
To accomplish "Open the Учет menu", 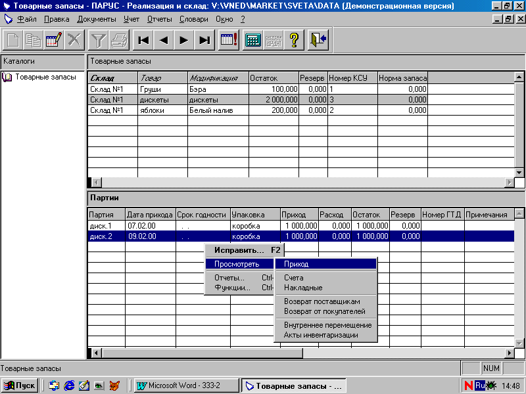I will coord(131,19).
